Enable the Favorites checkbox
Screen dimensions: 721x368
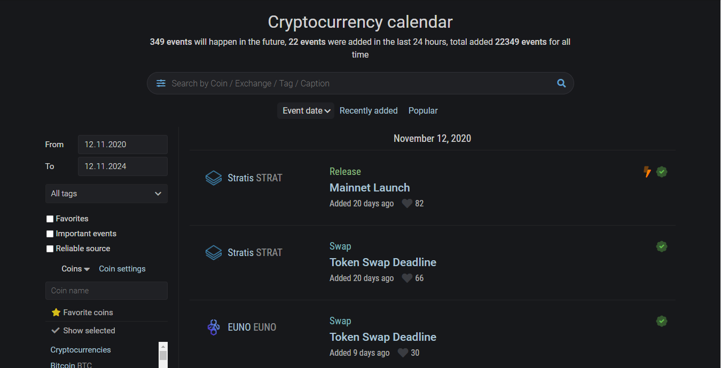click(x=50, y=219)
